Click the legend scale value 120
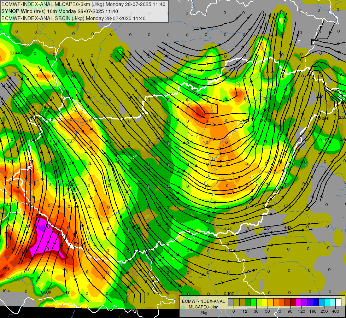This screenshot has height=318, width=346. coord(301,311)
